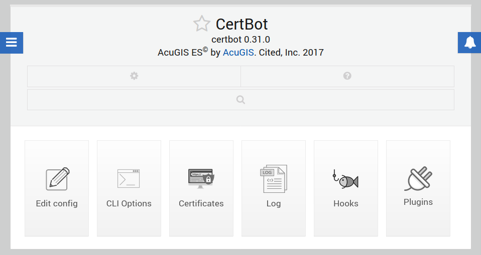Click the Log document icon
This screenshot has height=255, width=481.
coord(274,179)
